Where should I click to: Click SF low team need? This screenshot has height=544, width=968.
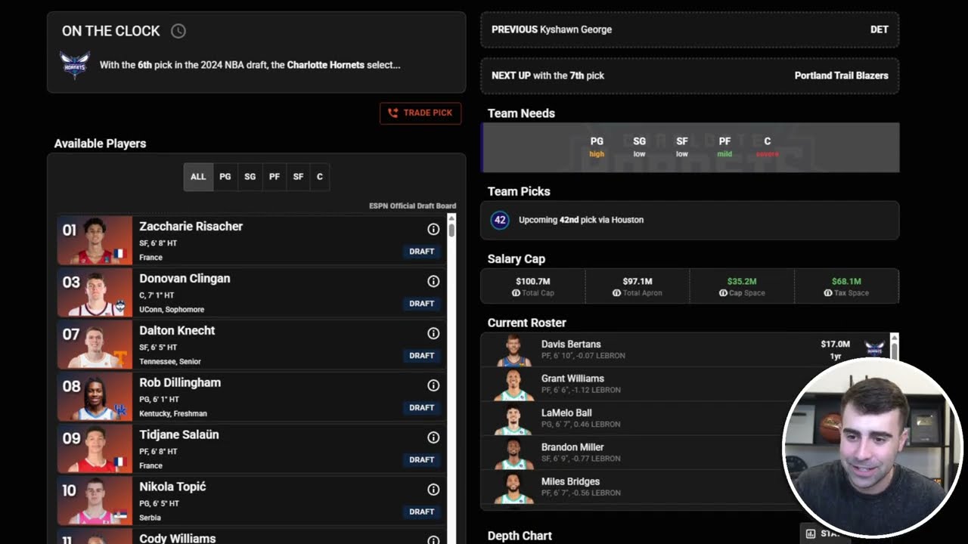682,147
